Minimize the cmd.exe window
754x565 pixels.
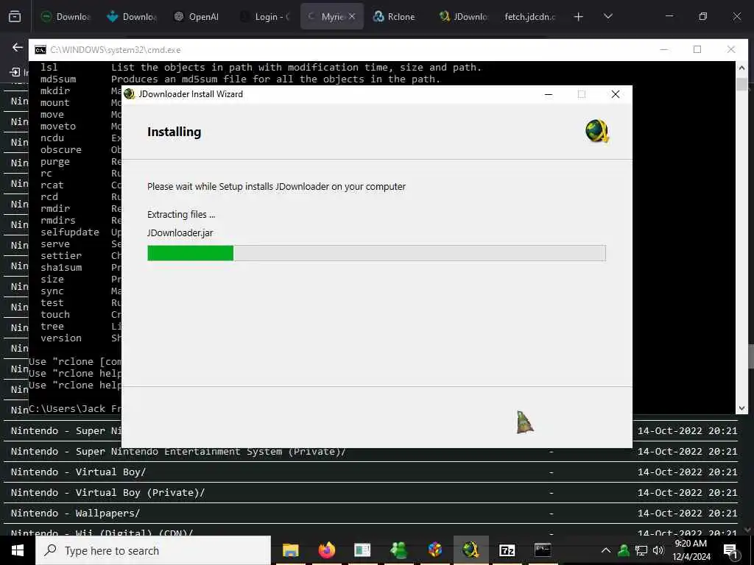(x=664, y=49)
